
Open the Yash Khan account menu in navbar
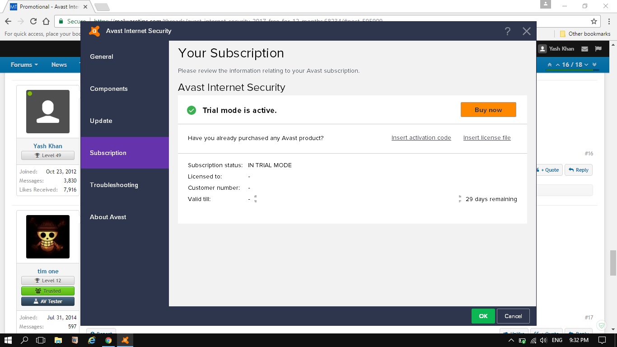(x=556, y=49)
